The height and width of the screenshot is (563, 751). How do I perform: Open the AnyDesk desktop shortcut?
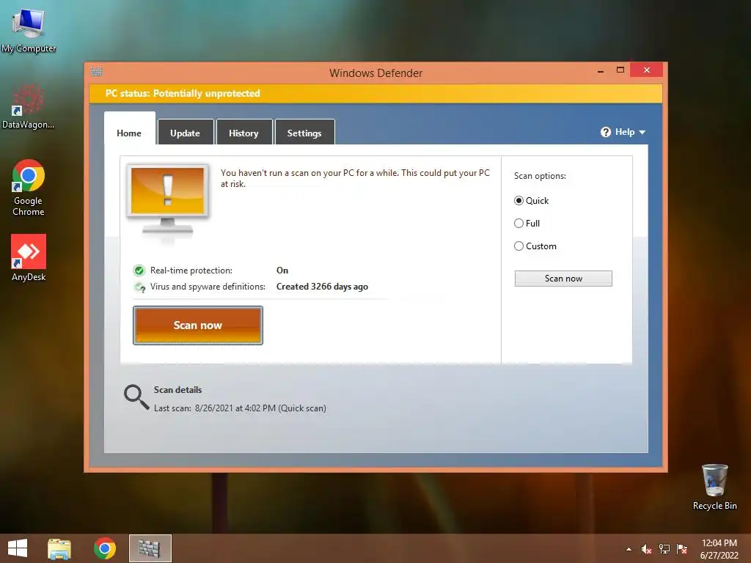pos(29,257)
